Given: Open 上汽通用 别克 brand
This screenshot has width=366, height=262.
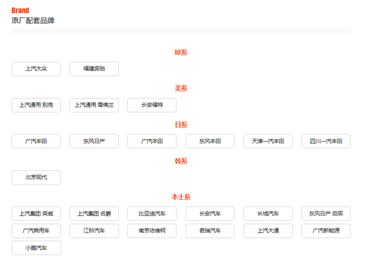Looking at the screenshot, I should tap(36, 105).
